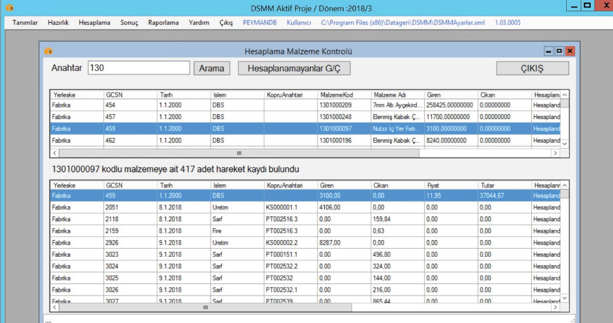Click the Çıkış menu item

226,23
